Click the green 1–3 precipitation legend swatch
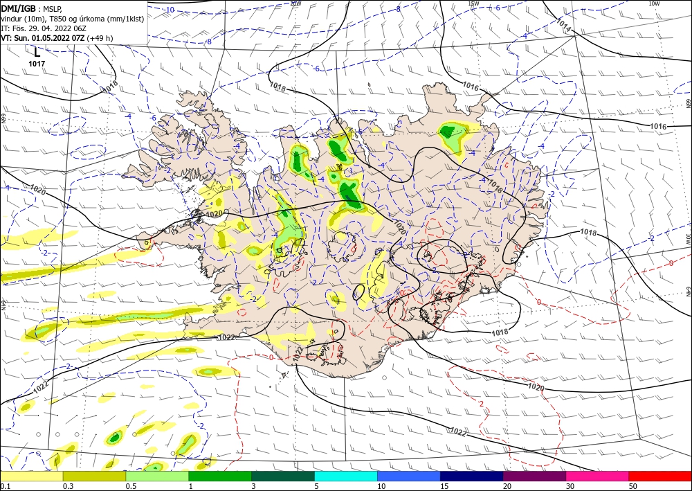This screenshot has width=692, height=491. pyautogui.click(x=220, y=476)
